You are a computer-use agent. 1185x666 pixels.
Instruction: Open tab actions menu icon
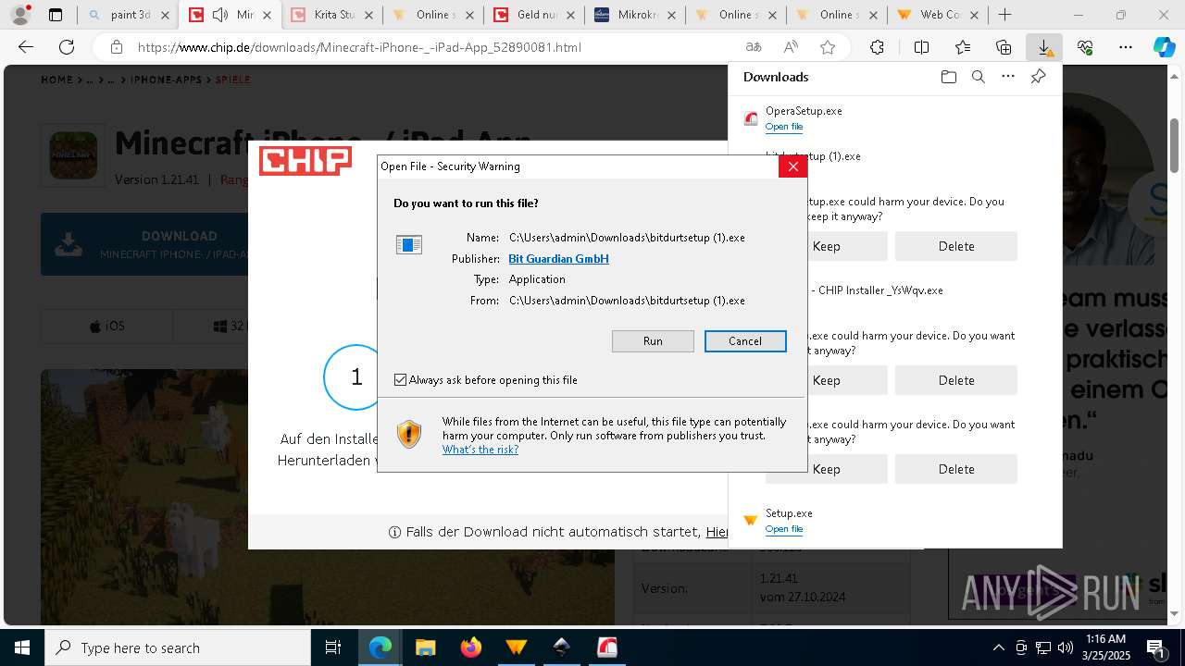(56, 15)
